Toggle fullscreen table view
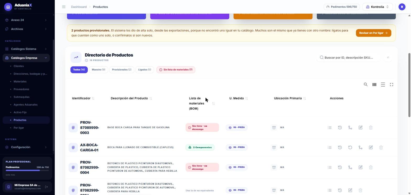Image resolution: width=411 pixels, height=195 pixels. (x=392, y=84)
